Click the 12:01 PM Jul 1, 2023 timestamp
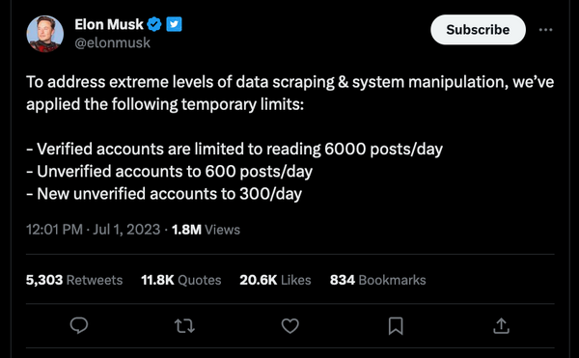This screenshot has height=358, width=579. click(x=93, y=230)
